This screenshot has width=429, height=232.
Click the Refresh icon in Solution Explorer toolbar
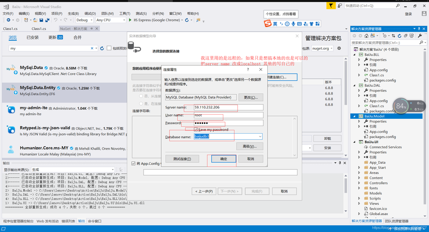[399, 36]
